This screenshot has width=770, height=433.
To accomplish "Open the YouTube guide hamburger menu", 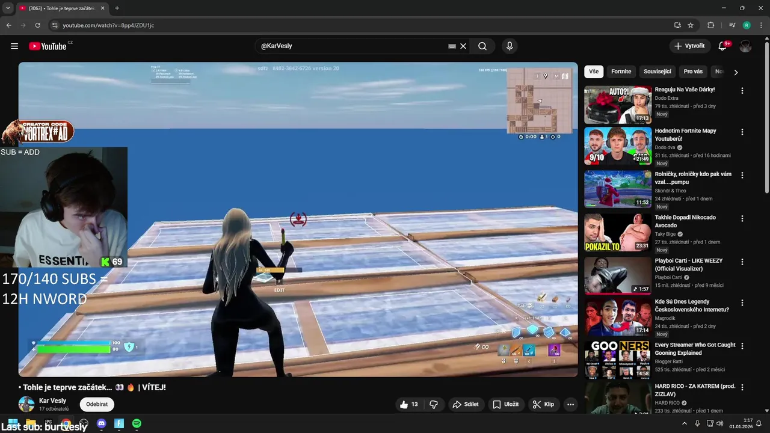I will tap(14, 46).
